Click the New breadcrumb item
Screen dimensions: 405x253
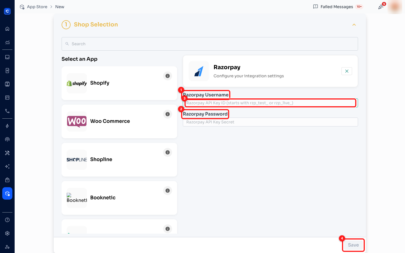[60, 7]
